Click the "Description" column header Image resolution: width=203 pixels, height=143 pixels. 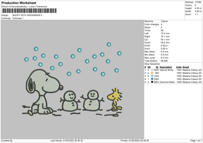click(x=166, y=67)
